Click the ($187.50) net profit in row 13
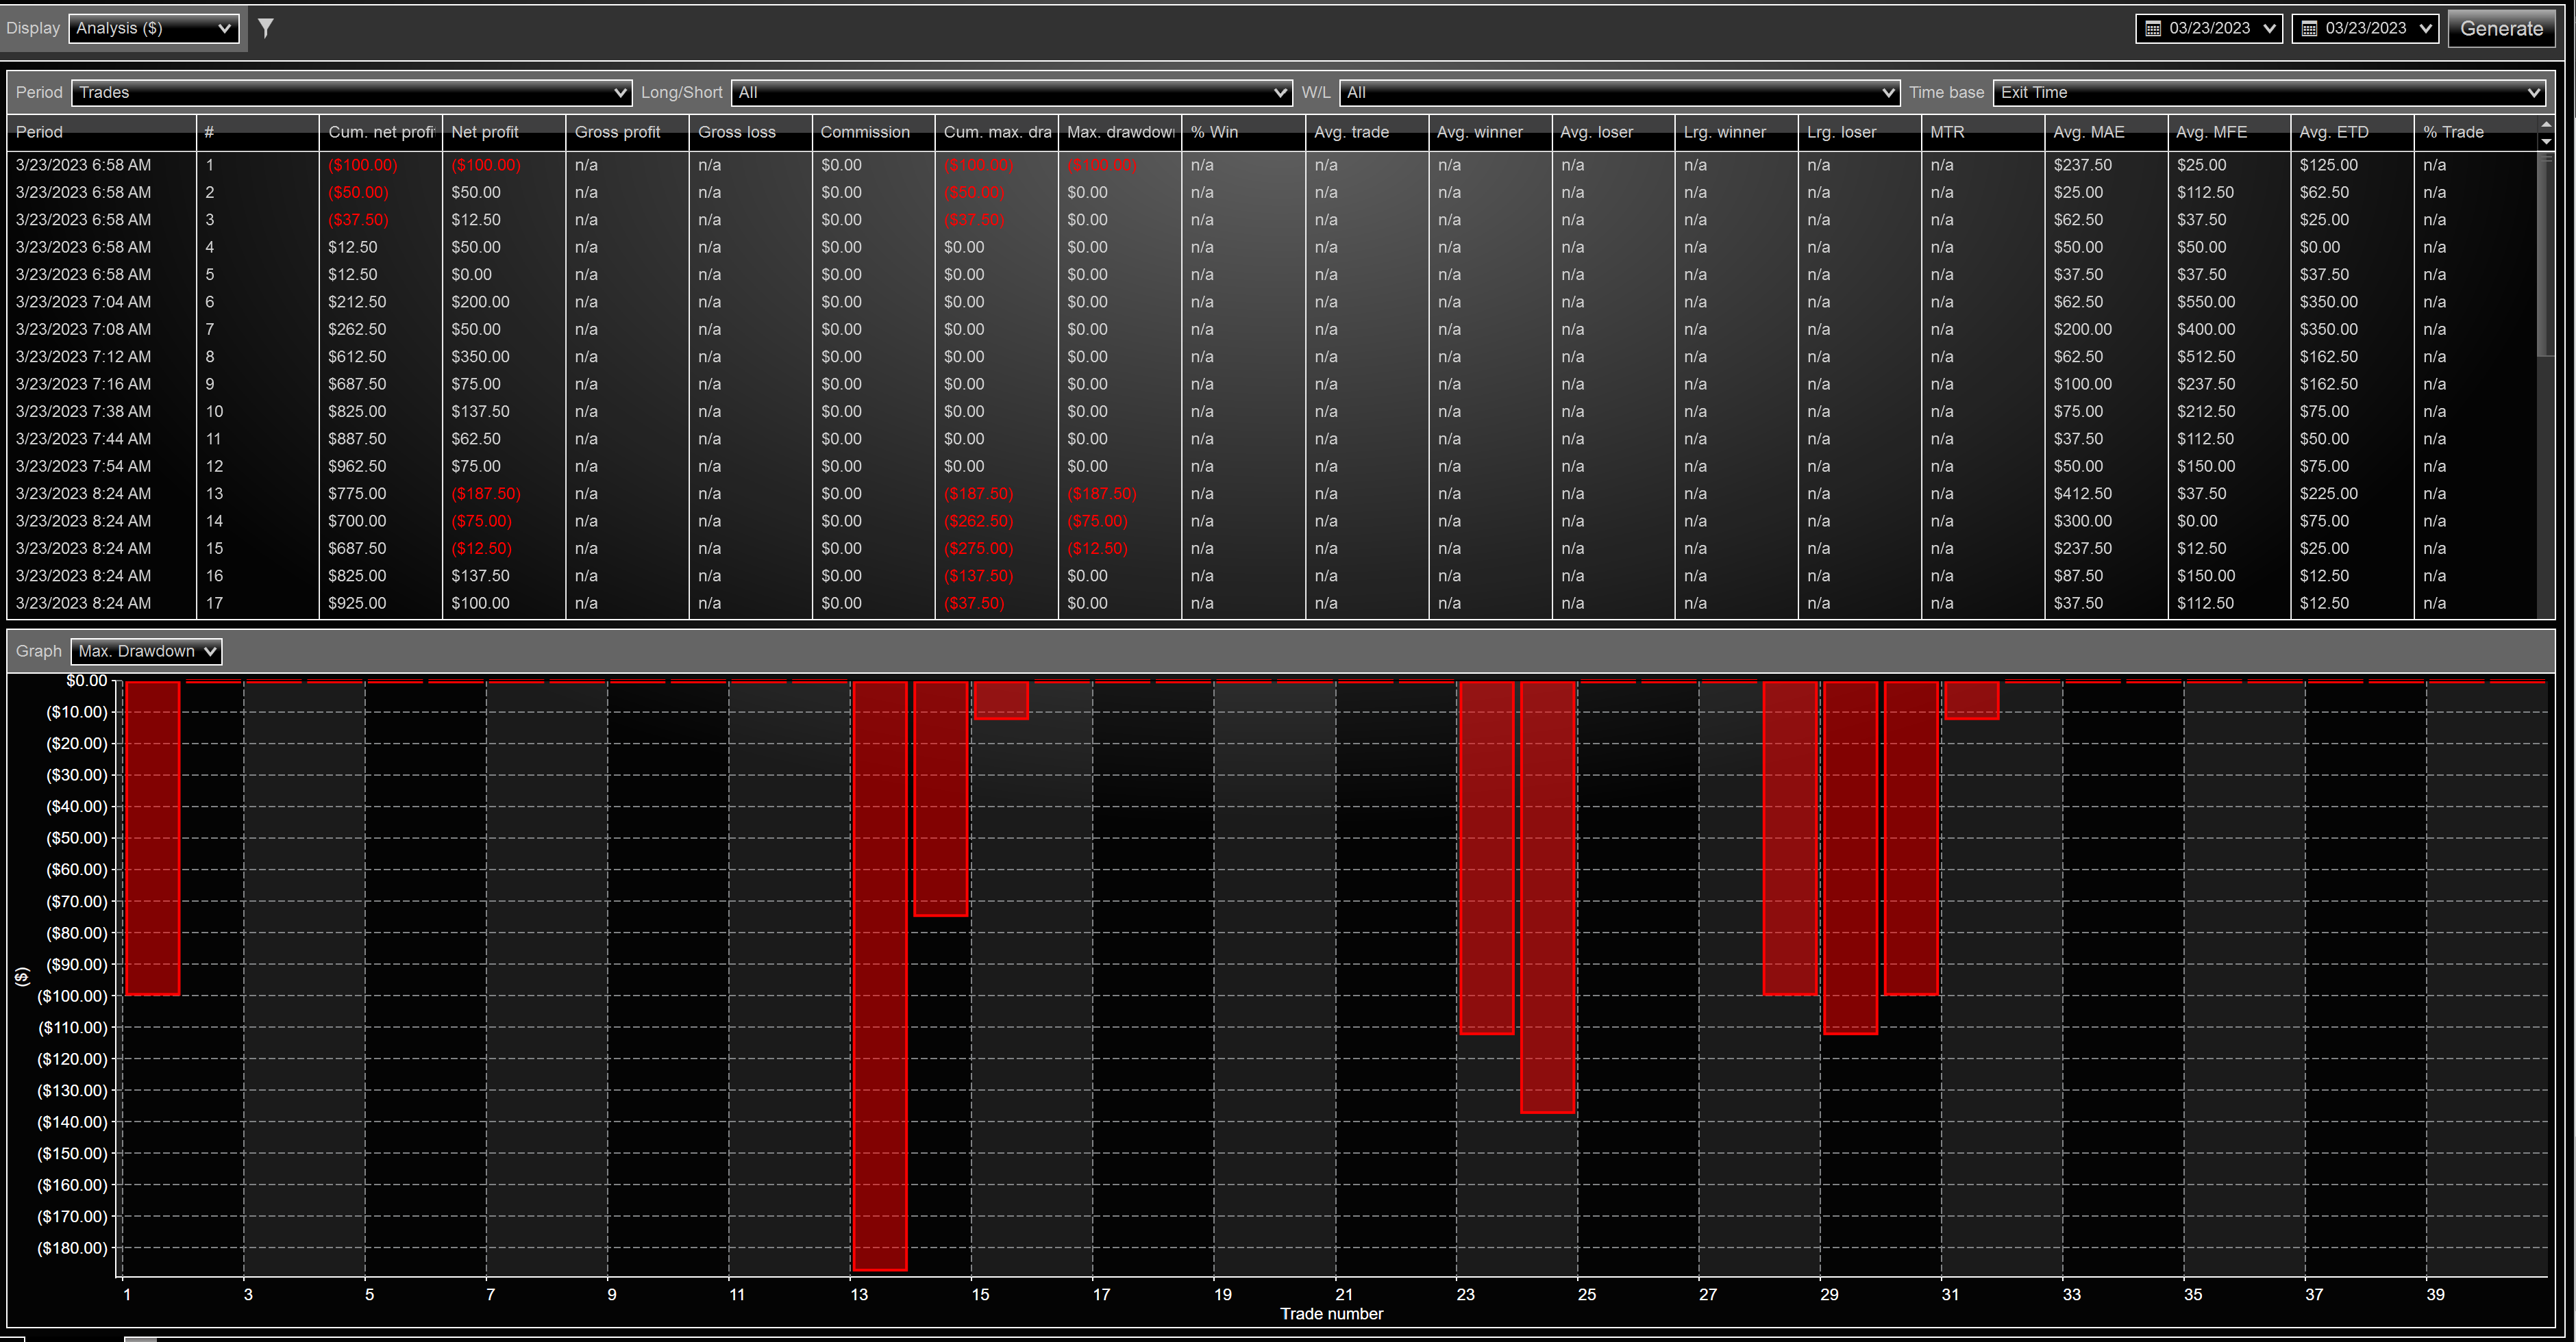Screen dimensions: 2576x1342 pos(486,494)
